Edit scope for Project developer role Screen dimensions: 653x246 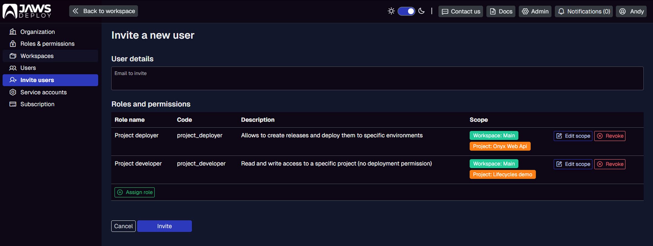[x=573, y=164]
